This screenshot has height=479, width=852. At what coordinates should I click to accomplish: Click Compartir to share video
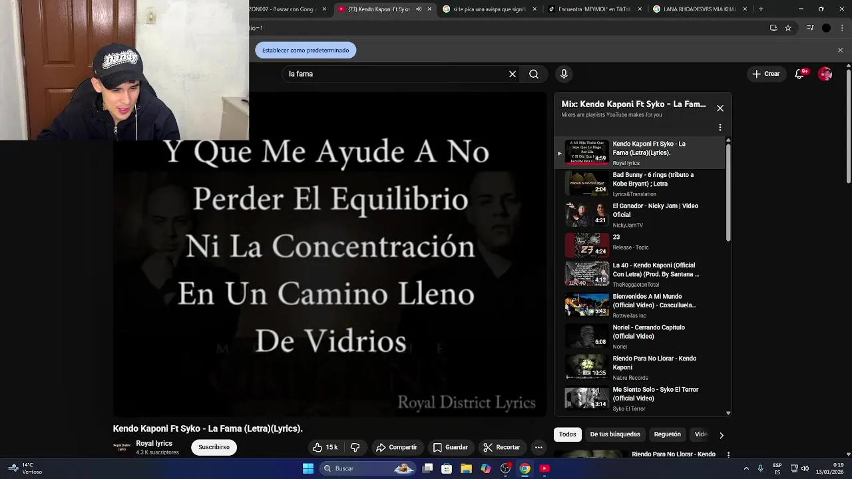(x=396, y=447)
